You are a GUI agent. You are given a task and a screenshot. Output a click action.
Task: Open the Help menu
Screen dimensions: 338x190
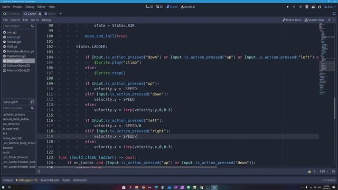pyautogui.click(x=52, y=7)
